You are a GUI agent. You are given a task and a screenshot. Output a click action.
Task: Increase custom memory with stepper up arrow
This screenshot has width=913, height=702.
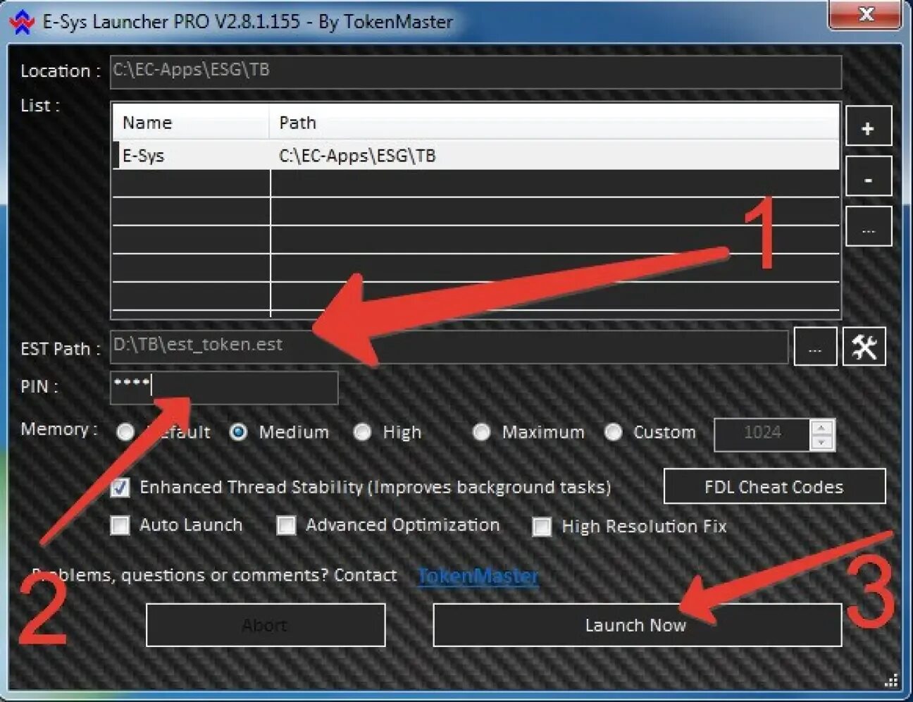click(821, 427)
